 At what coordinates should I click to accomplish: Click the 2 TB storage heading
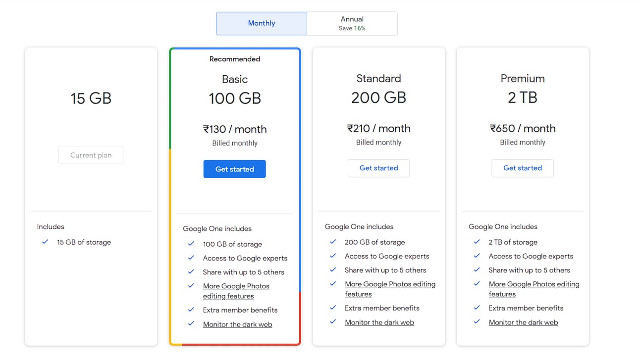click(x=523, y=97)
